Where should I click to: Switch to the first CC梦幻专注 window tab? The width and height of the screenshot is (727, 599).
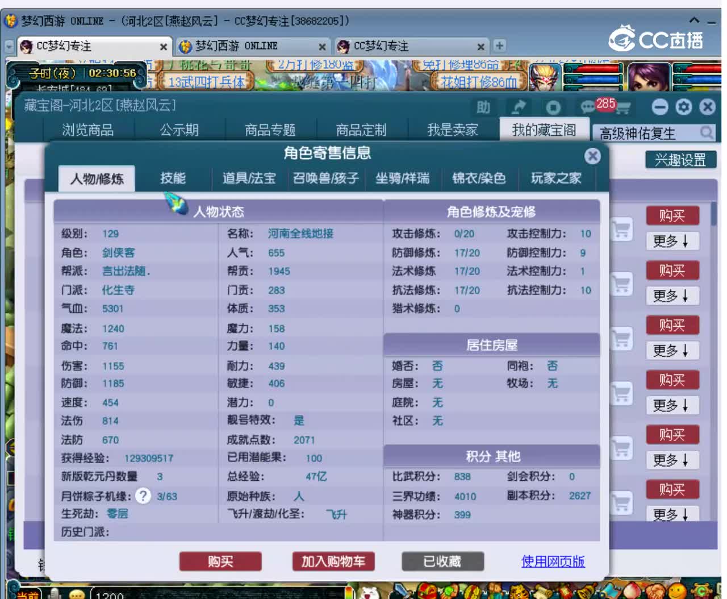pyautogui.click(x=94, y=46)
